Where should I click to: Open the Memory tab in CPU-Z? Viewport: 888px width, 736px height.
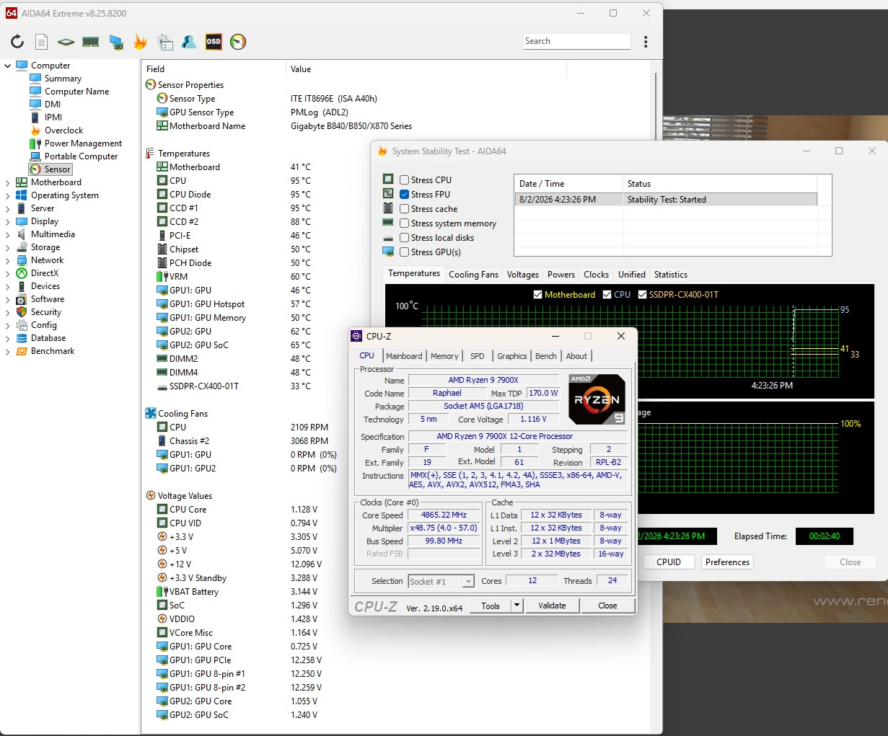(x=444, y=356)
